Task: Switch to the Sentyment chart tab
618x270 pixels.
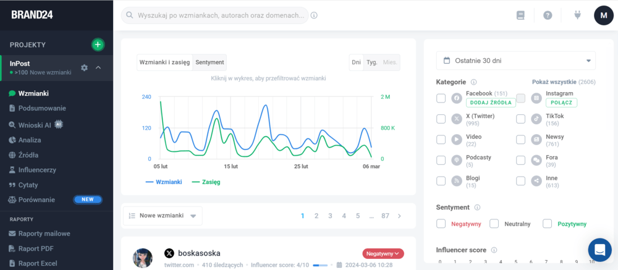Action: pyautogui.click(x=210, y=62)
